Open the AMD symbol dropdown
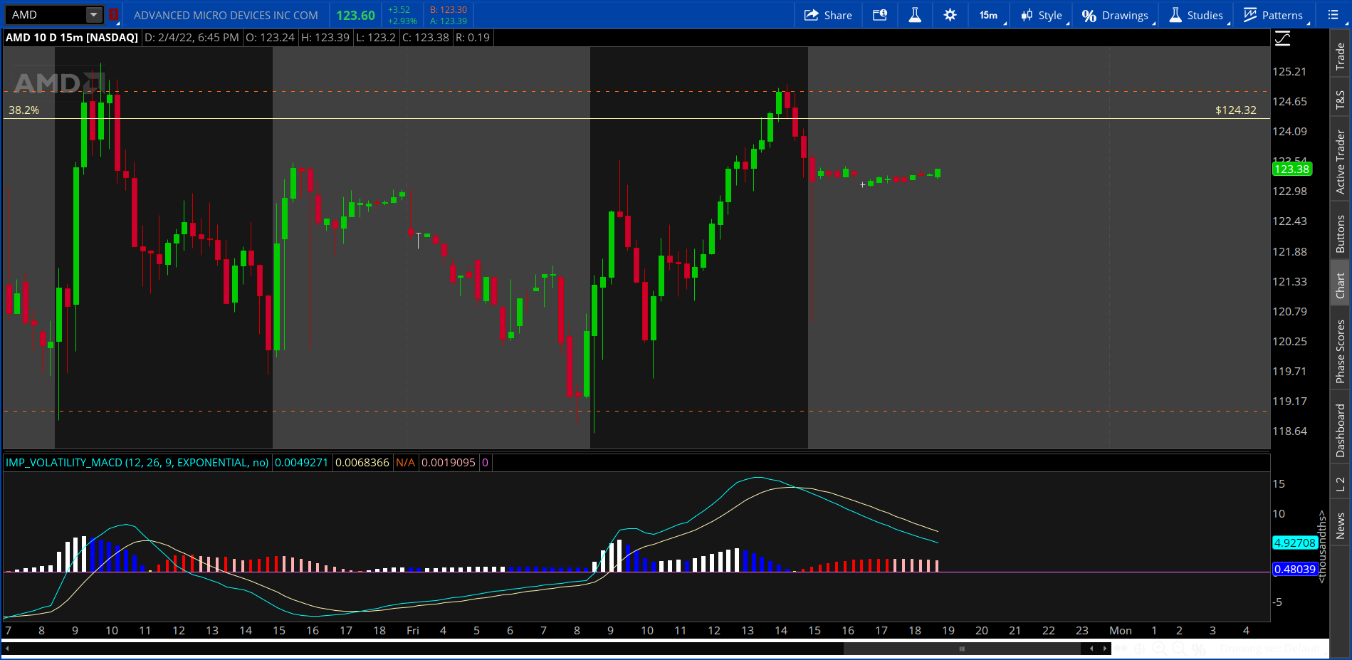Viewport: 1352px width, 660px height. [x=93, y=14]
